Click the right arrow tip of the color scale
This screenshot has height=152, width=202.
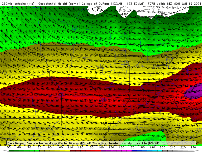pyautogui.click(x=195, y=151)
